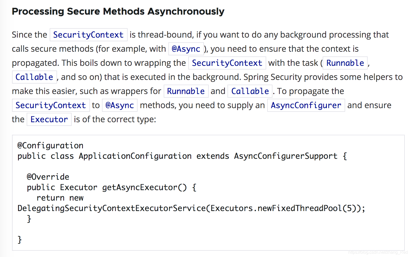This screenshot has height=257, width=410.
Task: Click Callable term before 'To propagate the'
Action: [250, 91]
